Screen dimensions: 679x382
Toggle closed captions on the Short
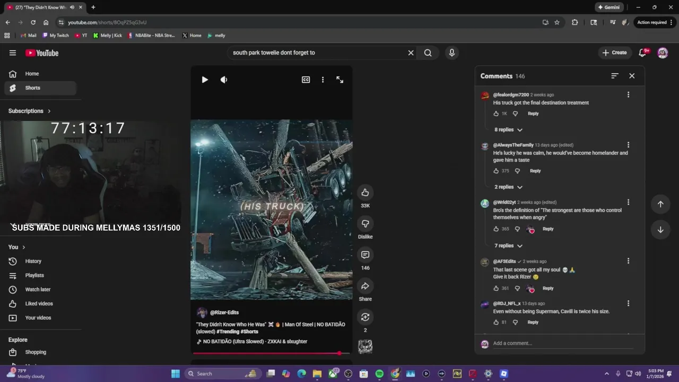click(306, 80)
